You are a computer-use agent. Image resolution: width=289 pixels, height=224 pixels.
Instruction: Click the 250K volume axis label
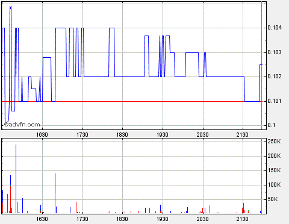(x=274, y=142)
